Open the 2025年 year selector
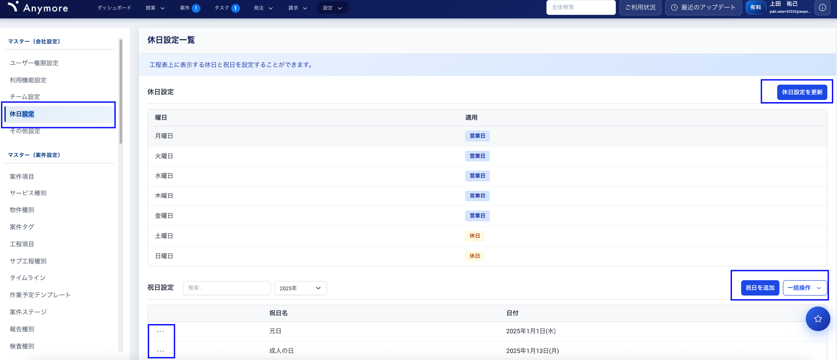This screenshot has width=837, height=360. pyautogui.click(x=300, y=288)
